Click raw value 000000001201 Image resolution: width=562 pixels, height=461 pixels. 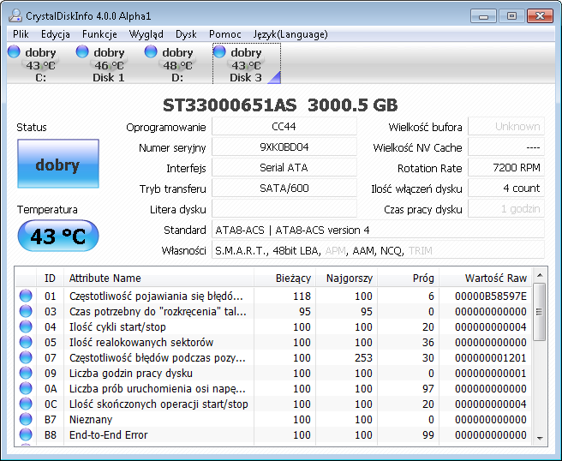pyautogui.click(x=491, y=358)
